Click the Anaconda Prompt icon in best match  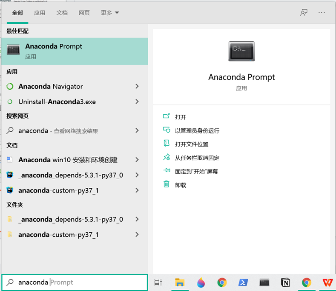[13, 50]
